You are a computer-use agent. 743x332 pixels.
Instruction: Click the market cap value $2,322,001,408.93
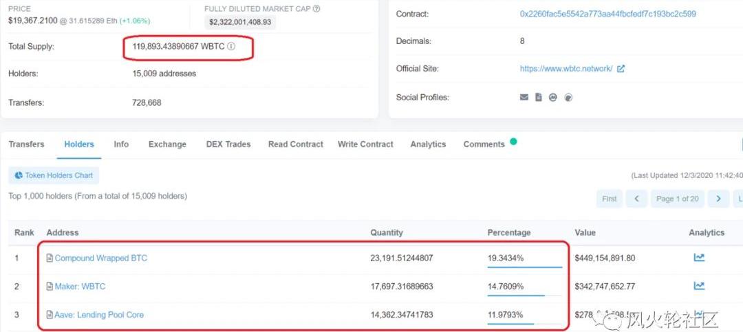point(240,22)
